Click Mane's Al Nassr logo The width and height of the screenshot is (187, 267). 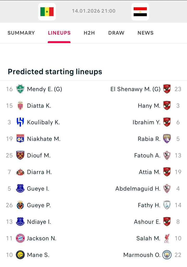click(20, 255)
